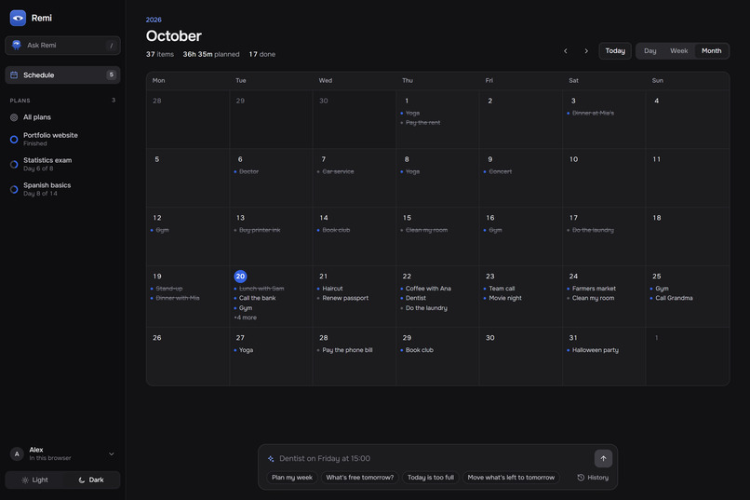Open Book club on October 29
This screenshot has height=500, width=750.
420,350
